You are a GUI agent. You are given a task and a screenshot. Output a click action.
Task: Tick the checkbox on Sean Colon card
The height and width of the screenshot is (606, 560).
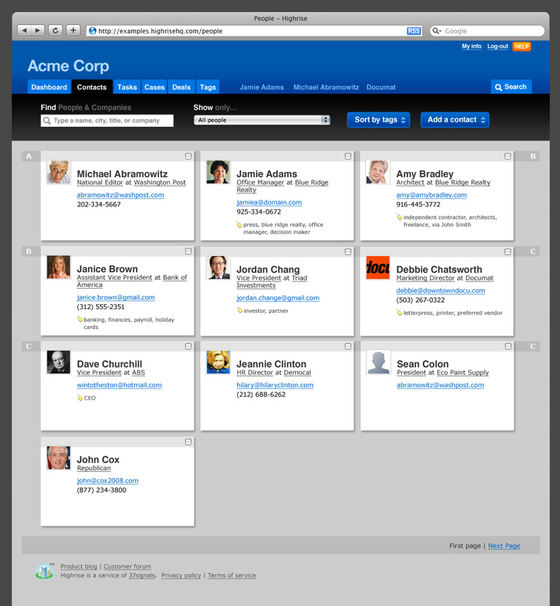[x=507, y=346]
